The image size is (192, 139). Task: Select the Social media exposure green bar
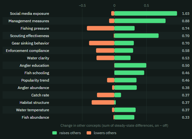point(146,14)
